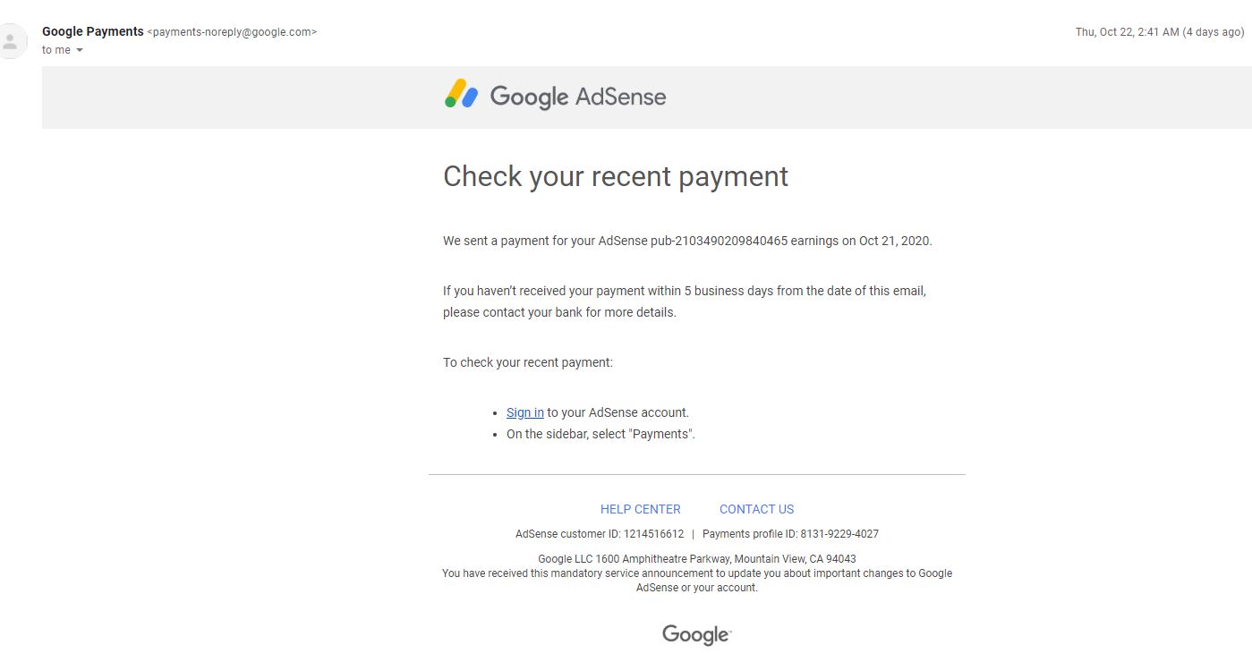The height and width of the screenshot is (662, 1252).
Task: Open the Sign in link
Action: point(525,412)
